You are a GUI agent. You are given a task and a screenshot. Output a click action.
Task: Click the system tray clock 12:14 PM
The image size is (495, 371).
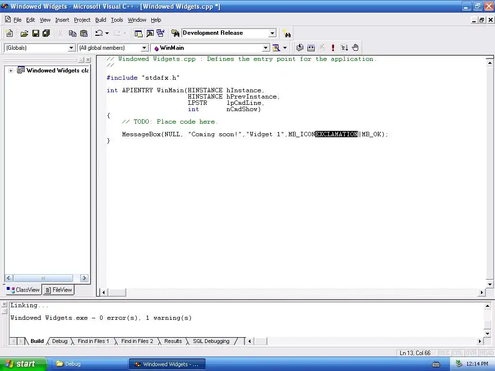pos(477,364)
